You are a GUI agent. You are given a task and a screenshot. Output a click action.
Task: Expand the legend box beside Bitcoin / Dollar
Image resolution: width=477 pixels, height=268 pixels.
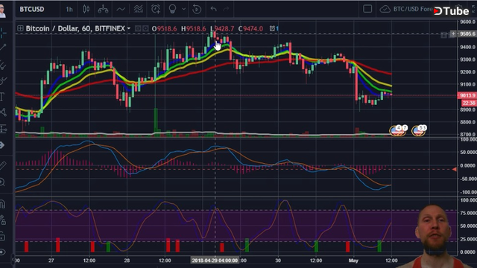point(20,28)
